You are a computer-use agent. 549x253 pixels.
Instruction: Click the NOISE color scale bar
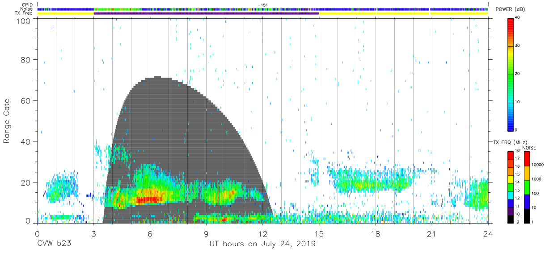pos(527,187)
